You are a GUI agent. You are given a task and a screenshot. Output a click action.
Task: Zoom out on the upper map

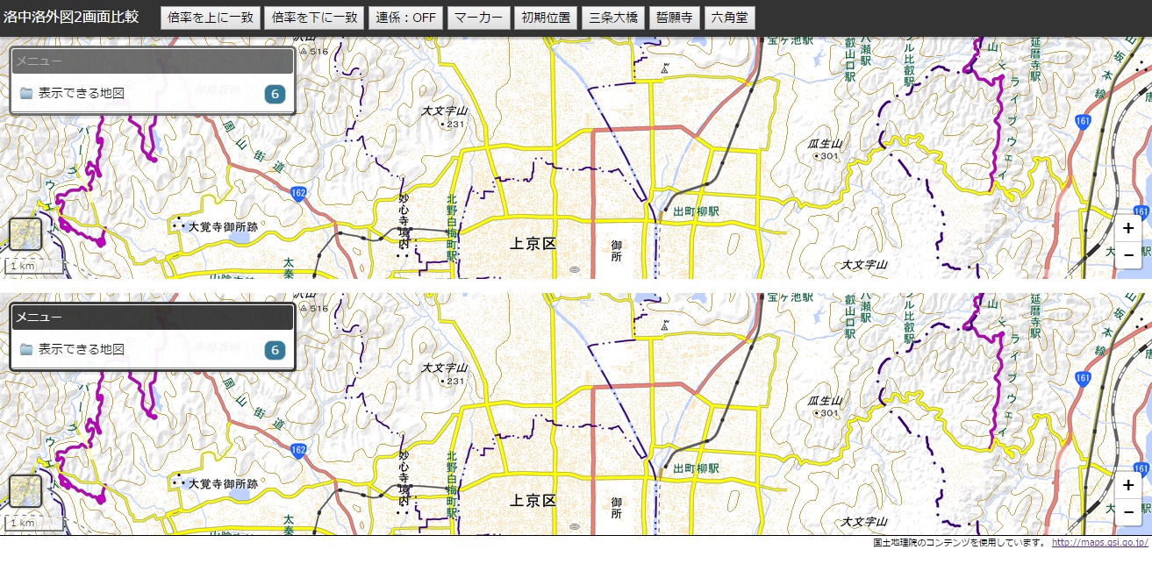pyautogui.click(x=1127, y=254)
